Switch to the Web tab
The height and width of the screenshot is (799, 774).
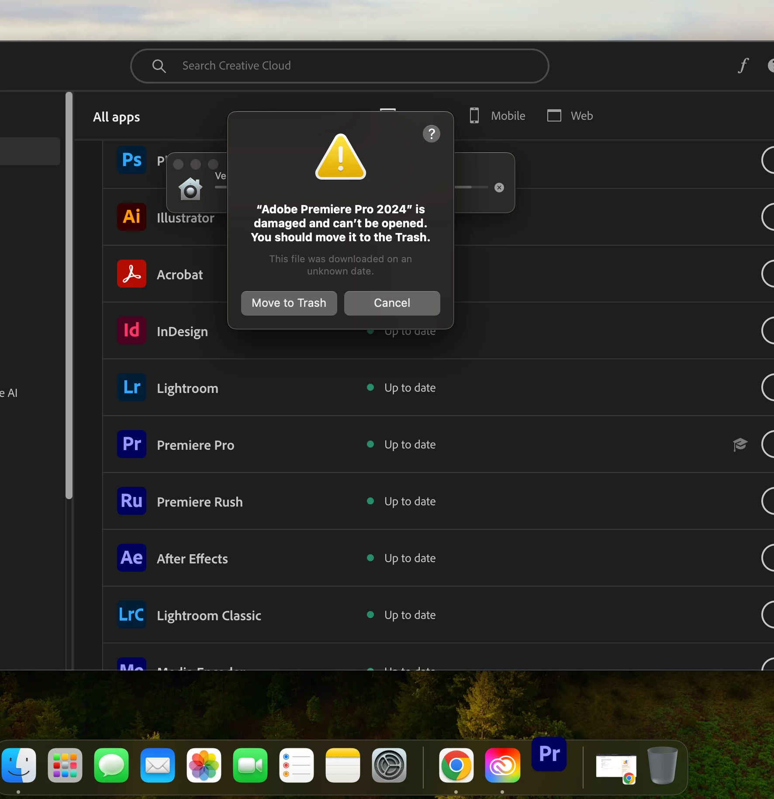[570, 116]
